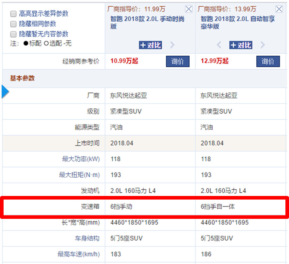Viewport: 289px width, 264px height.
Task: Click 汽油 in first model column
Action: point(116,127)
